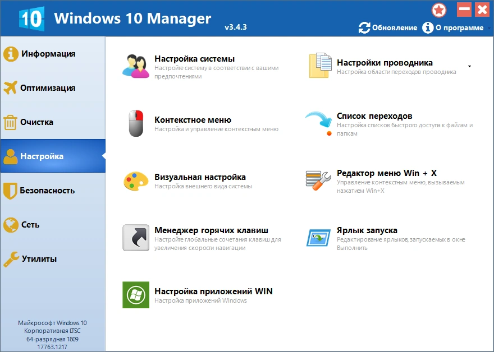The width and height of the screenshot is (494, 352).
Task: Click the О программе label
Action: 459,27
